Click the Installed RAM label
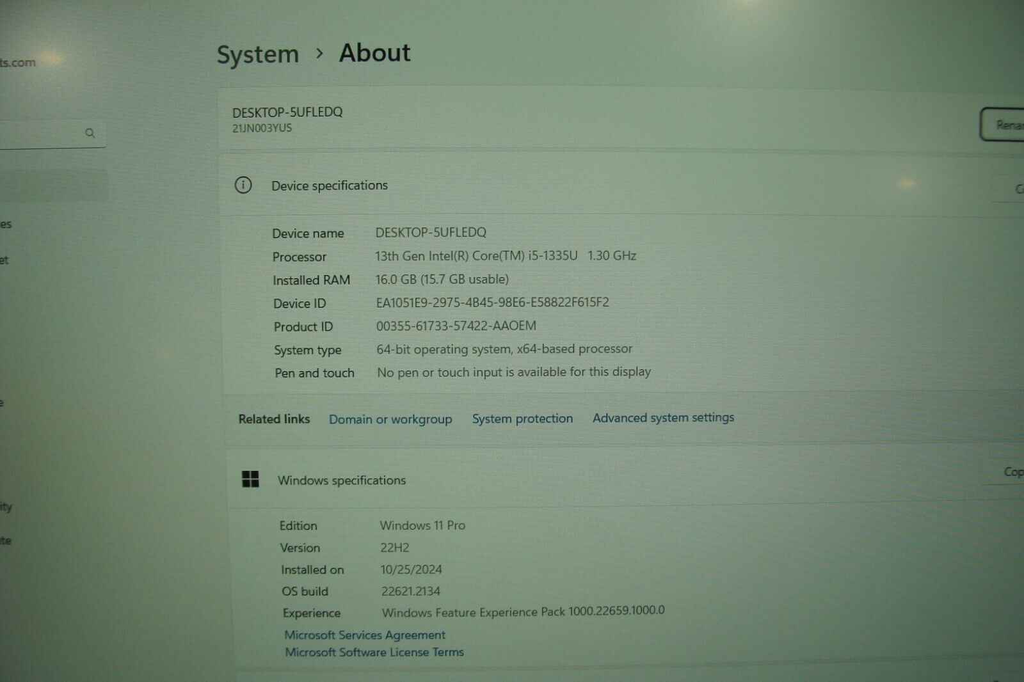The height and width of the screenshot is (682, 1024). (311, 280)
